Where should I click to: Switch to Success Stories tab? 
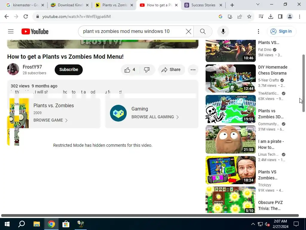(203, 5)
